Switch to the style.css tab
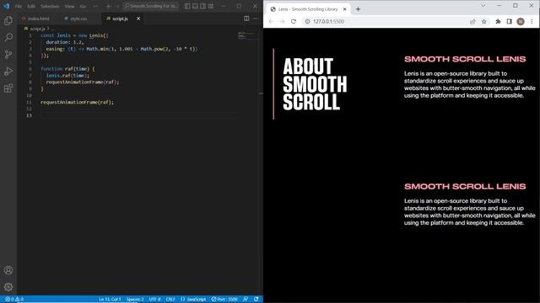This screenshot has width=540, height=303. [78, 19]
